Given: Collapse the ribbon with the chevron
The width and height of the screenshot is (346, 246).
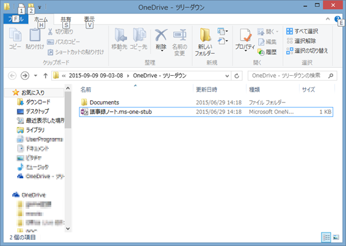Looking at the screenshot, I should 328,19.
